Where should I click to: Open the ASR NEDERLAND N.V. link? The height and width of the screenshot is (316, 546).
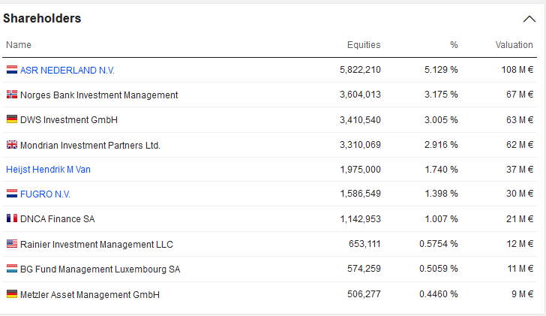(x=67, y=70)
